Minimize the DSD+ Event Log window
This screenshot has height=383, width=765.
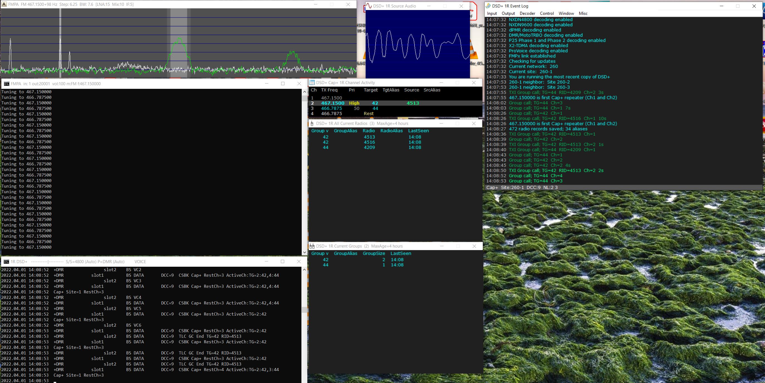coord(722,6)
